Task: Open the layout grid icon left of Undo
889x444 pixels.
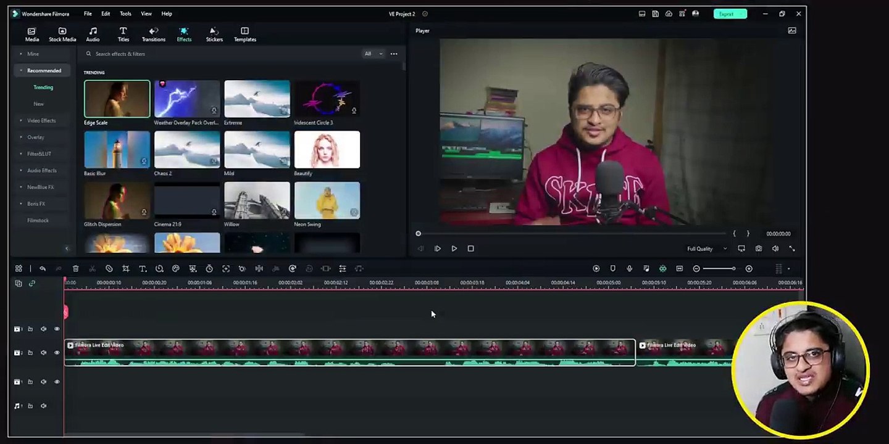Action: click(x=19, y=269)
